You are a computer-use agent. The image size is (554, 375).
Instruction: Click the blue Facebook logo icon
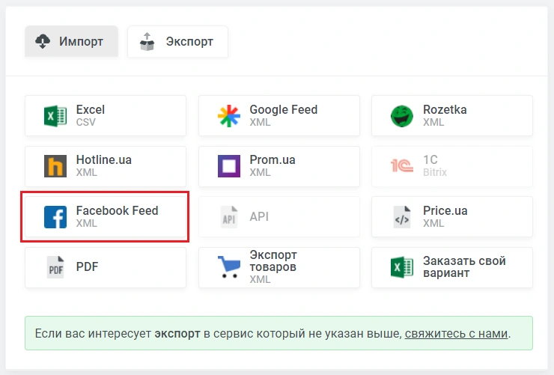(x=55, y=217)
